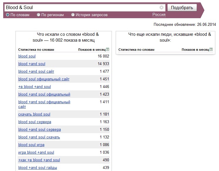Click 'Последнее обновление: 26.06.2014' text
This screenshot has height=171, width=219.
coord(185,25)
